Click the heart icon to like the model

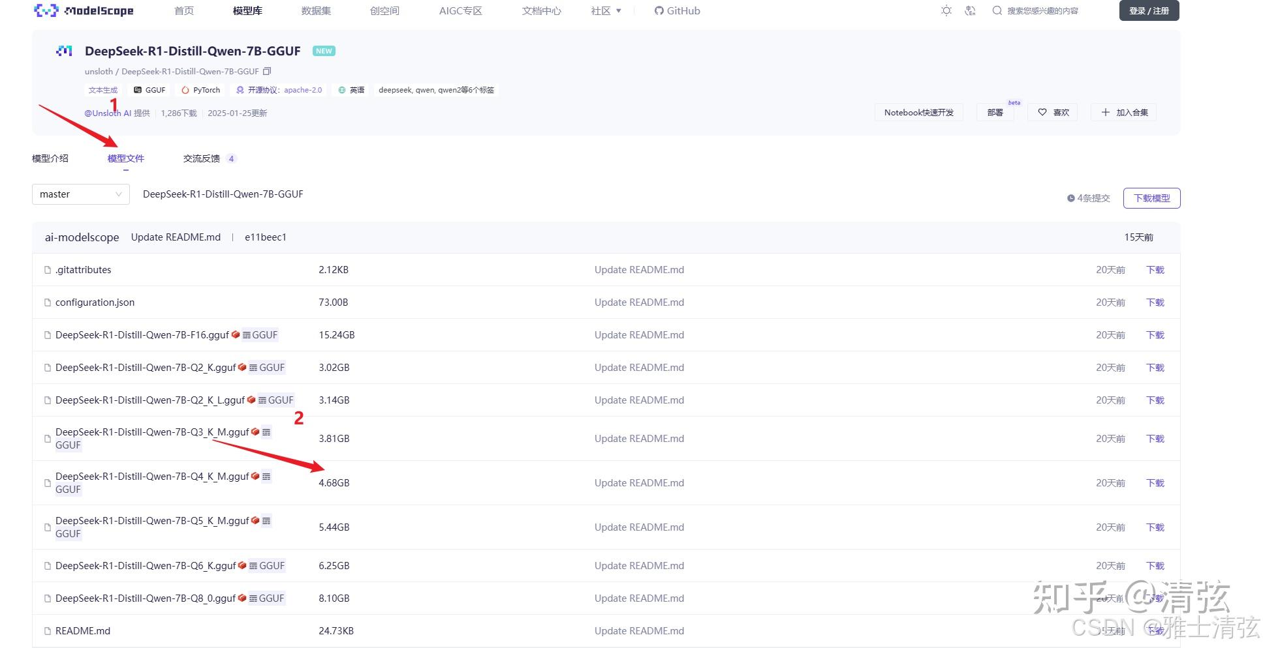(1042, 112)
